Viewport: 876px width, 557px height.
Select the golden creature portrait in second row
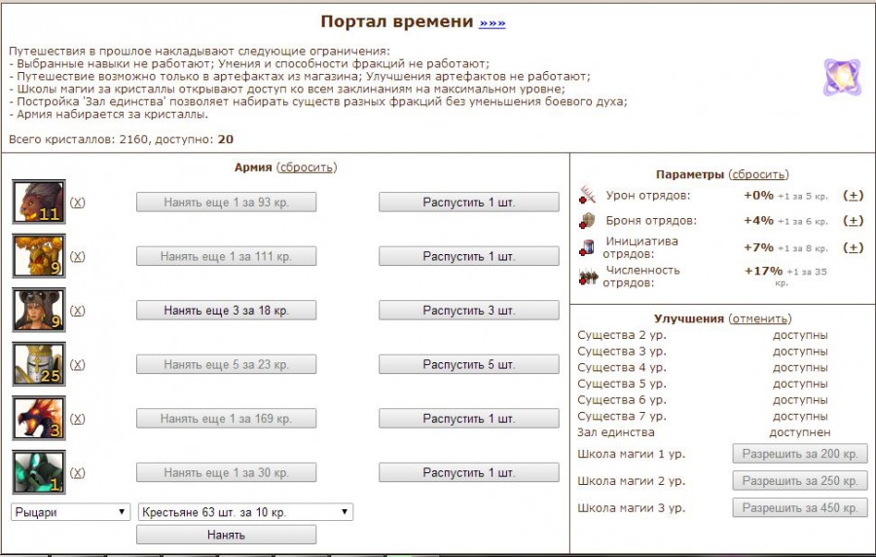39,256
